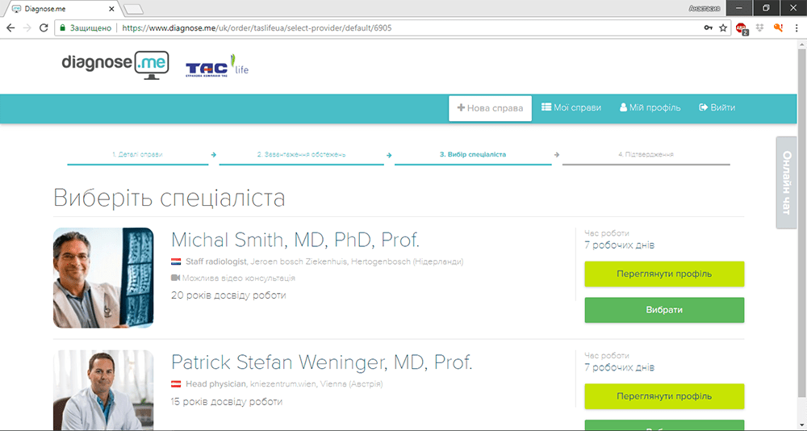Click Вийти to log out

717,108
